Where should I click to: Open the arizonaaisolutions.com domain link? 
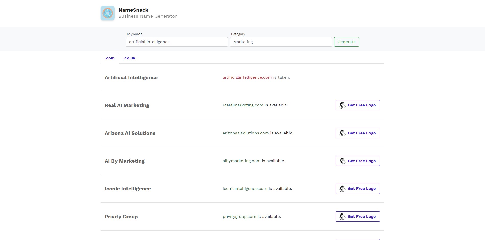[x=246, y=133]
